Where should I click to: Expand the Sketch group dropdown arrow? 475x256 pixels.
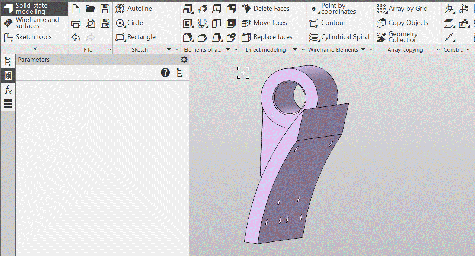[x=169, y=49]
